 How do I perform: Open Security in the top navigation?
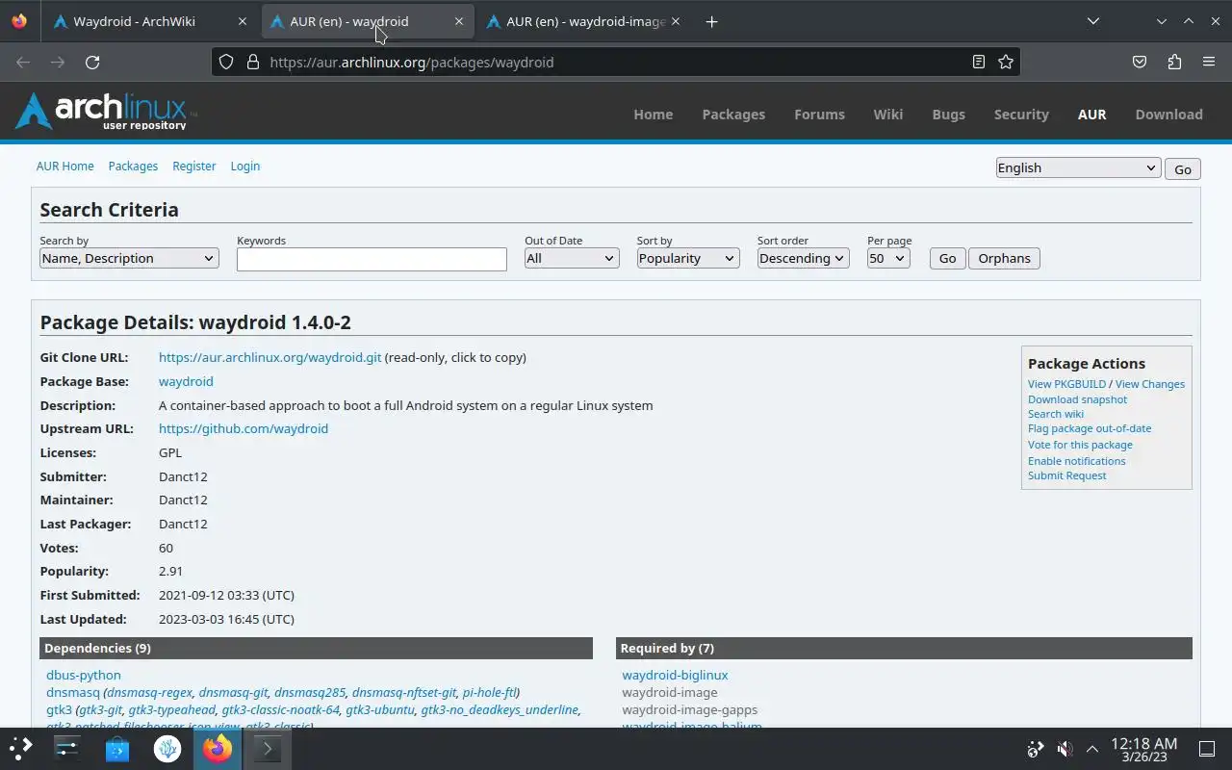click(x=1021, y=114)
